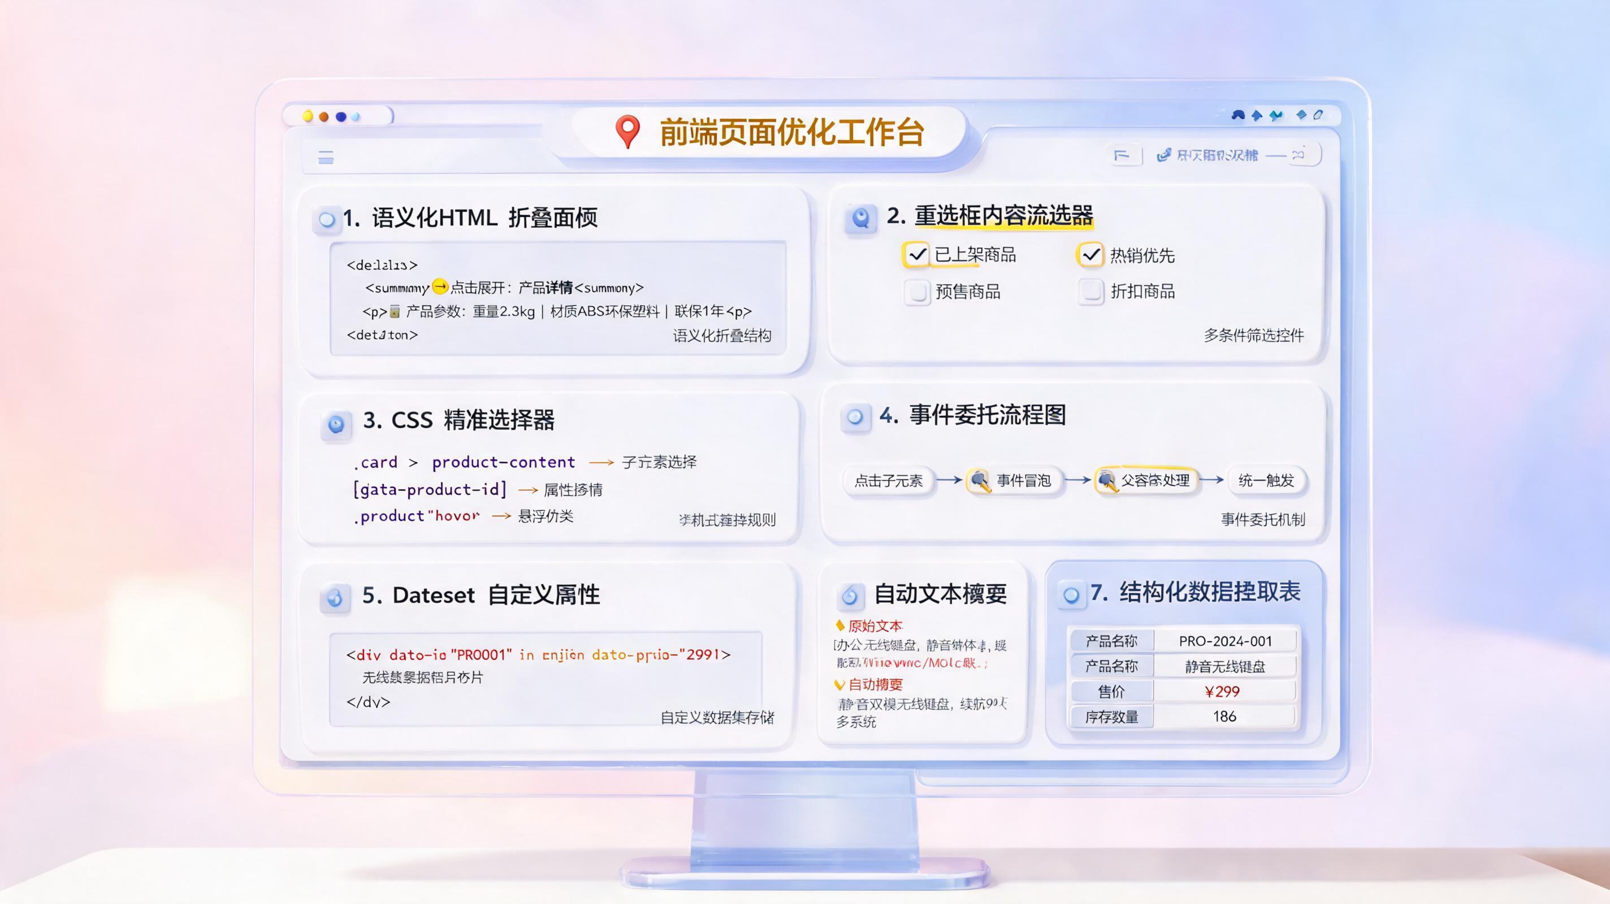The height and width of the screenshot is (904, 1610).
Task: Click the icon next to CSS 精准选择器
Action: coord(336,425)
